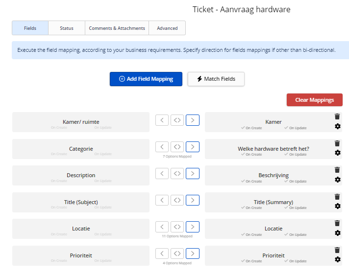Open gear settings for Locatie mapping
The width and height of the screenshot is (349, 277).
click(x=337, y=233)
